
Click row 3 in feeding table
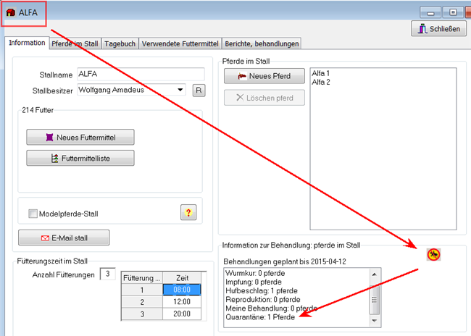(x=142, y=314)
